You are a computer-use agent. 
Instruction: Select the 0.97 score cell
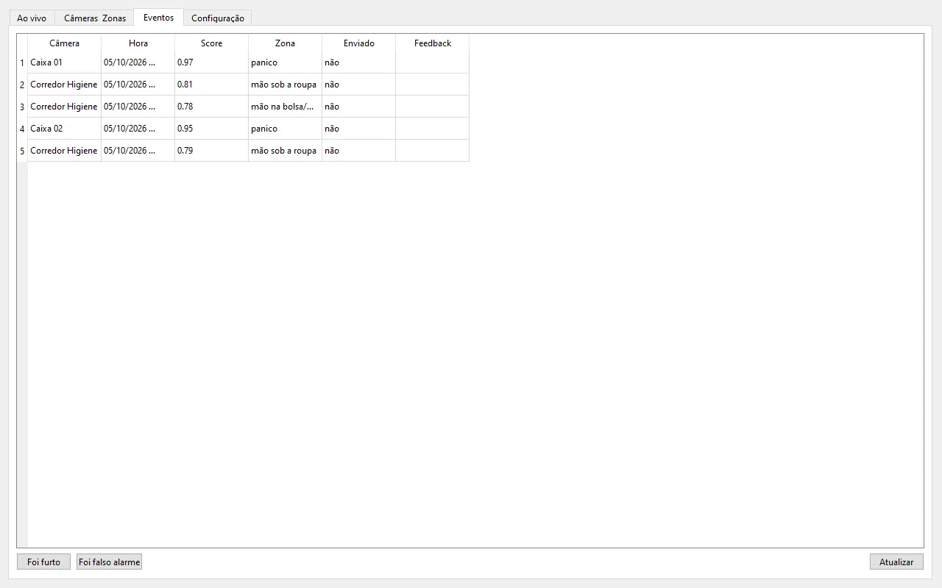(211, 62)
